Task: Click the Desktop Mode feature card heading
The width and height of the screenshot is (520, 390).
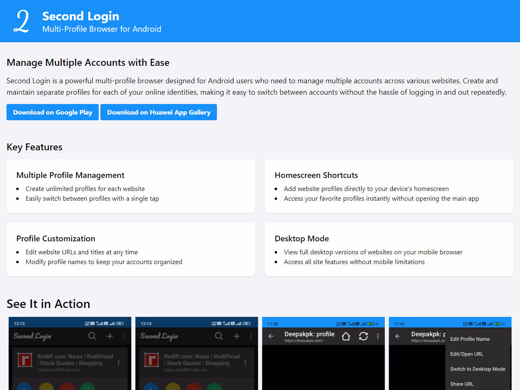Action: 301,238
